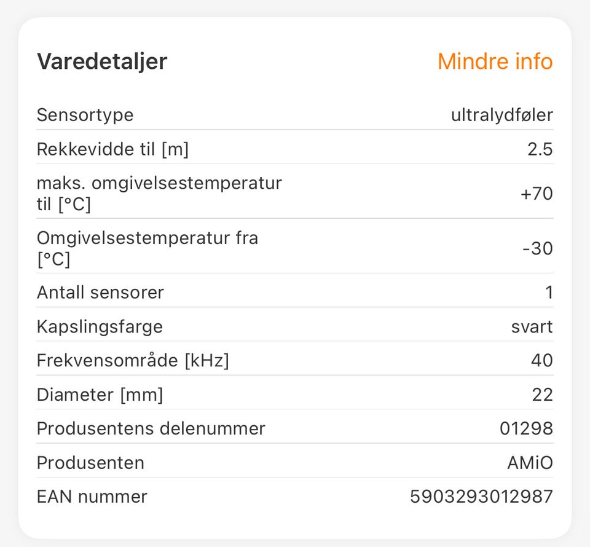
Task: Collapse details with the Mindre info link
Action: [495, 61]
